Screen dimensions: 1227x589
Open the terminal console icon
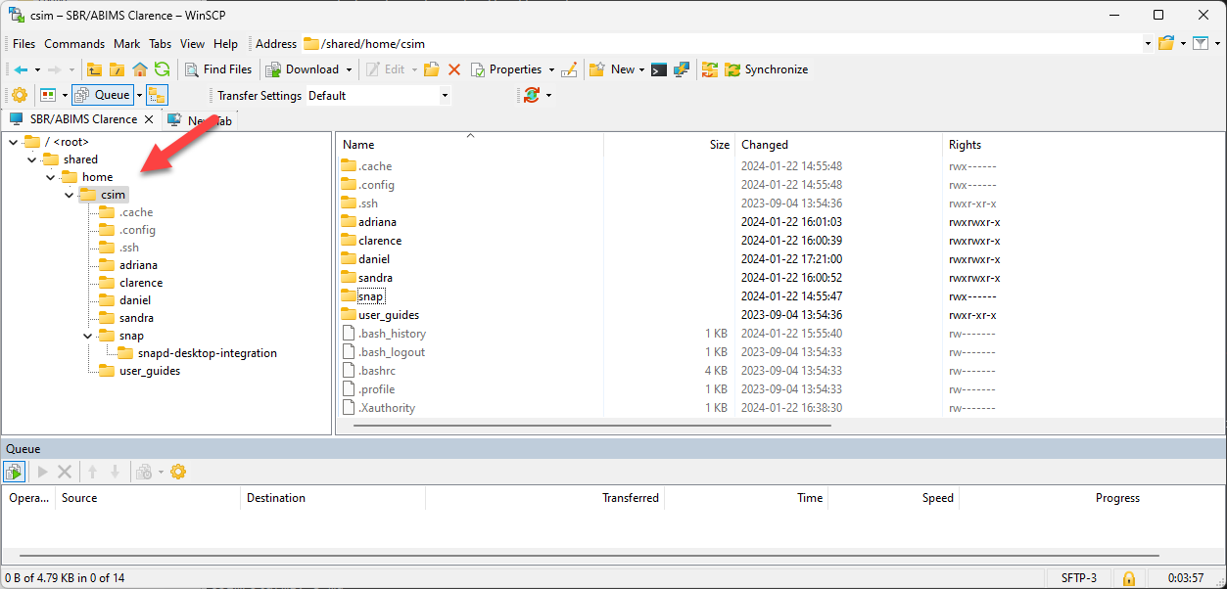coord(659,69)
